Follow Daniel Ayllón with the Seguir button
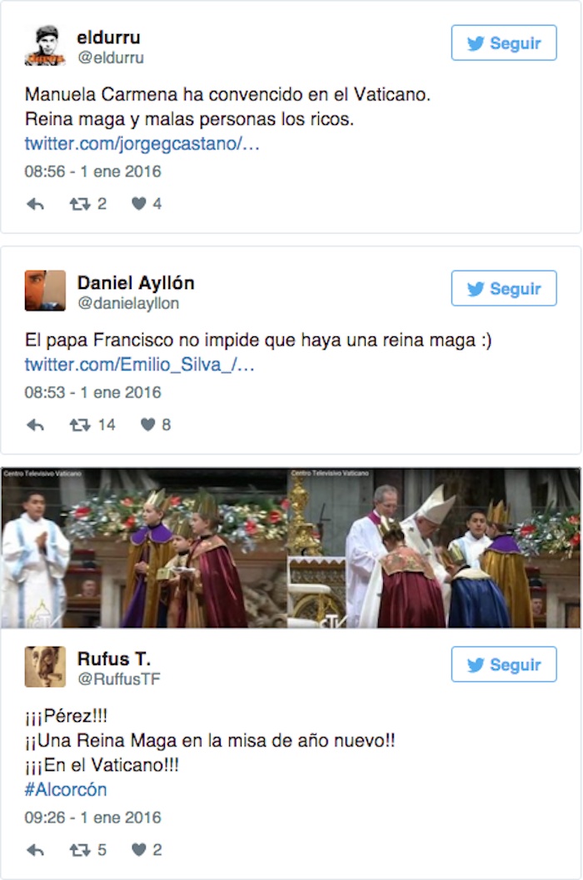This screenshot has width=583, height=880. pyautogui.click(x=504, y=288)
